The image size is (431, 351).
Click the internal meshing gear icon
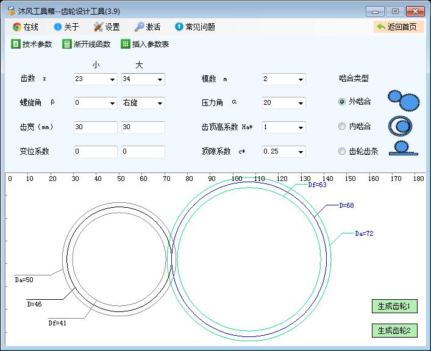click(x=400, y=126)
